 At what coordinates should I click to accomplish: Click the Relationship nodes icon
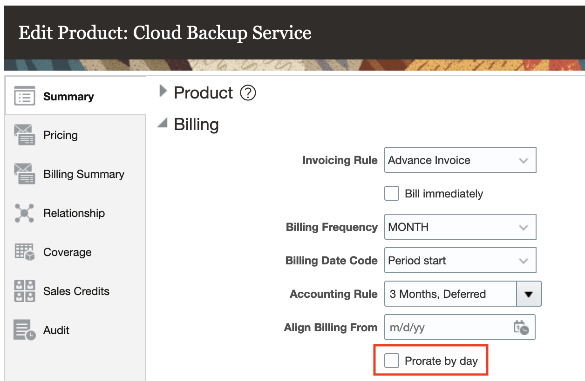pyautogui.click(x=25, y=213)
